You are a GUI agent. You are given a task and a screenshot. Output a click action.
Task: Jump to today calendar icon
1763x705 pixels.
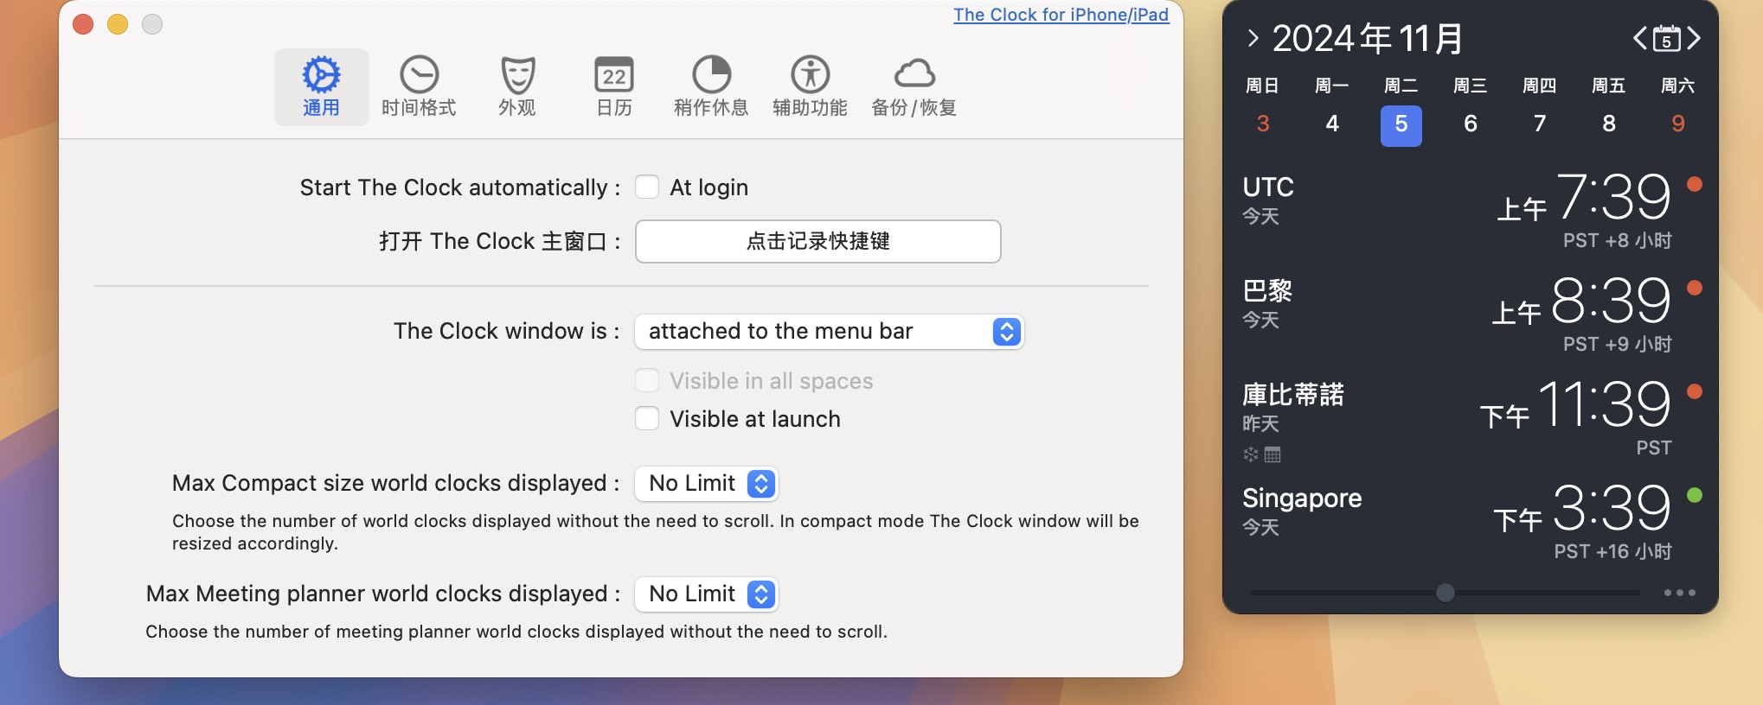click(x=1666, y=38)
